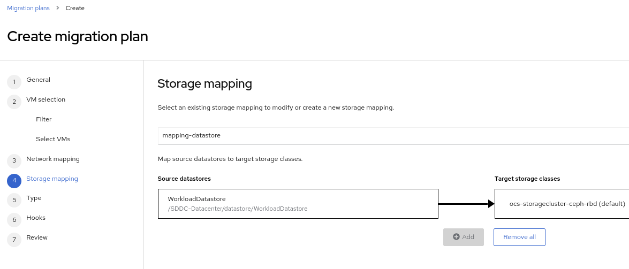
Task: Click the breadcrumb chevron separator
Action: point(58,8)
